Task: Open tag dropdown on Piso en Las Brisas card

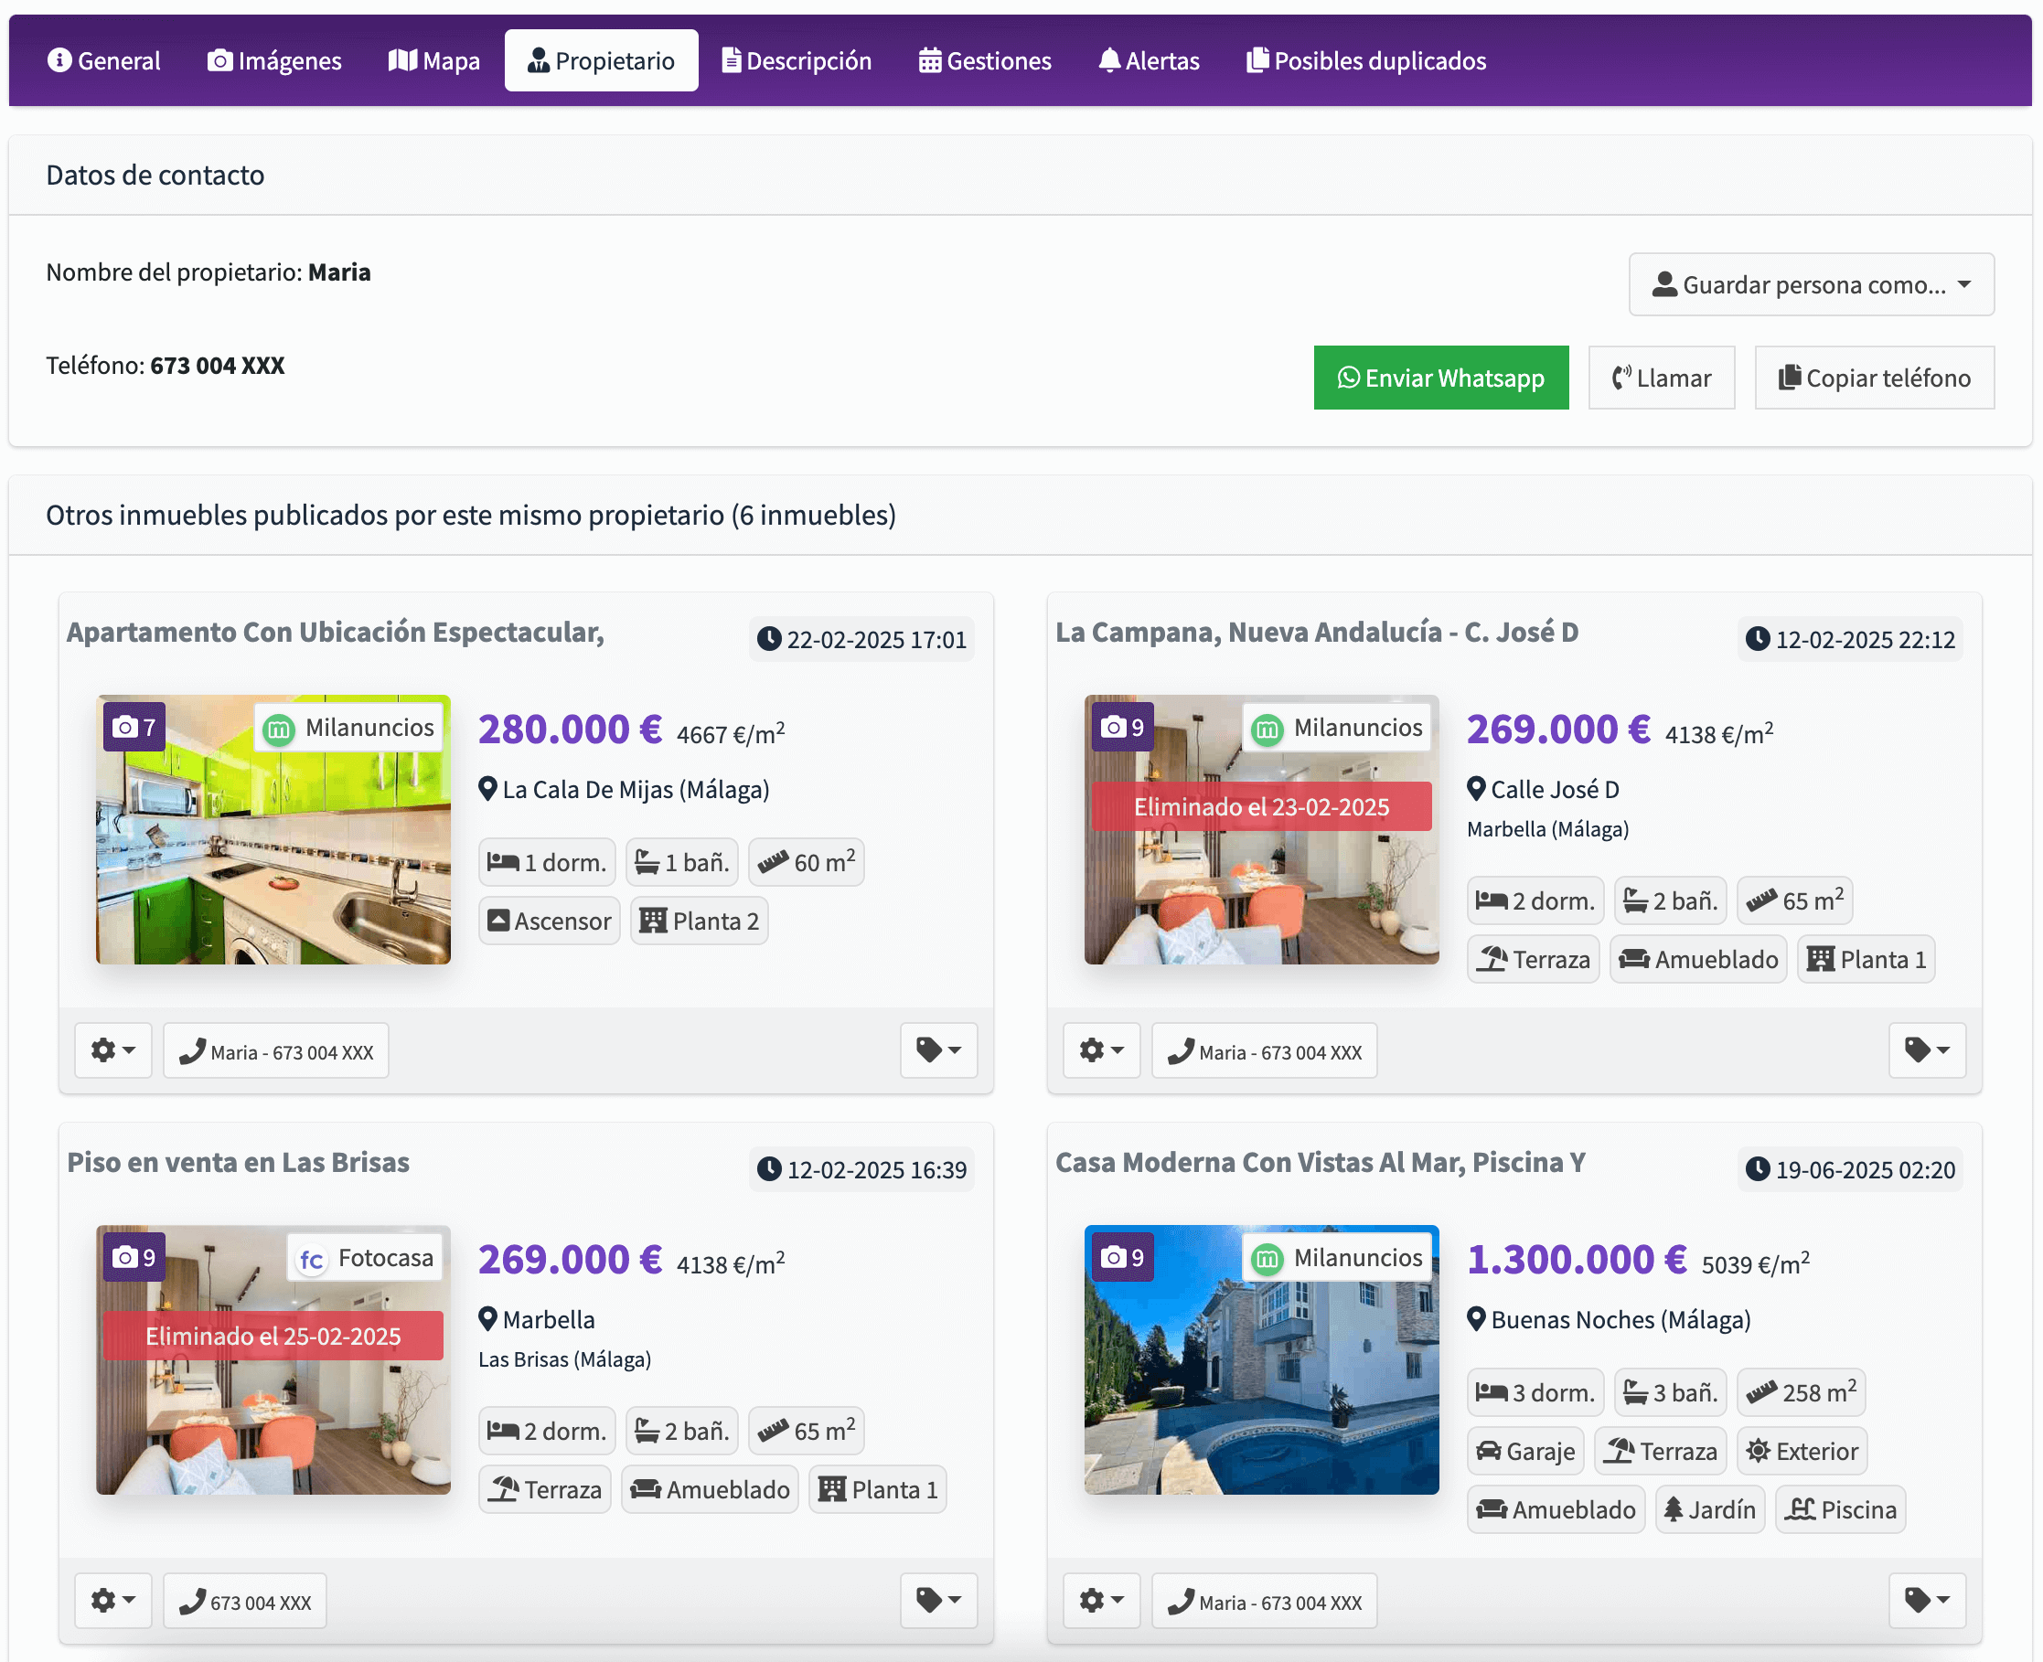Action: [x=937, y=1600]
